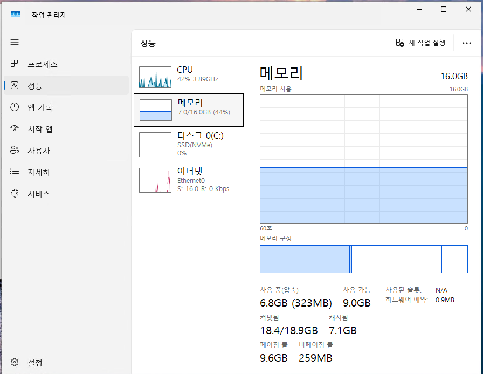
Task: Click the 사용자 people icon
Action: pos(15,150)
